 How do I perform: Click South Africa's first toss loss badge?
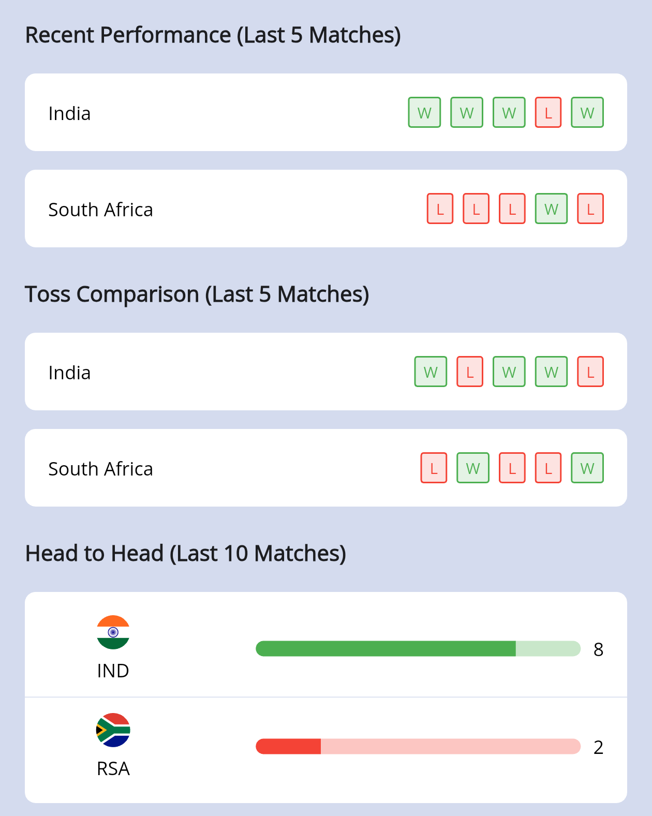click(x=434, y=468)
